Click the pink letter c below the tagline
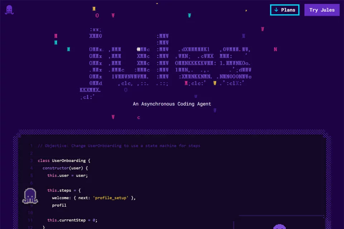Viewport: 344px width, 229px height. point(139,118)
